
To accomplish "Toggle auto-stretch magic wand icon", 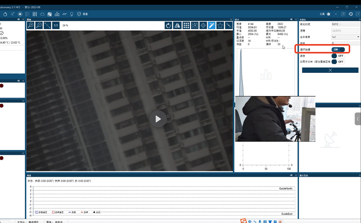I will (x=212, y=25).
